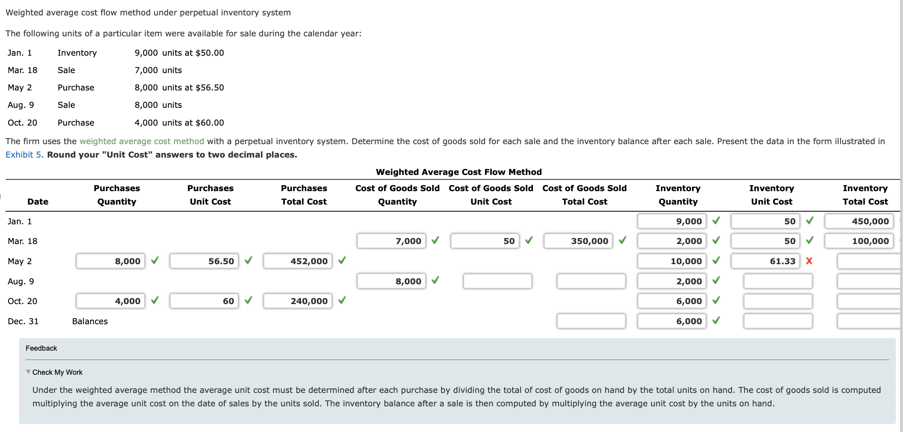Click the May 2 purchases total cost 452,000
Viewport: 903px width, 432px height.
click(x=298, y=261)
